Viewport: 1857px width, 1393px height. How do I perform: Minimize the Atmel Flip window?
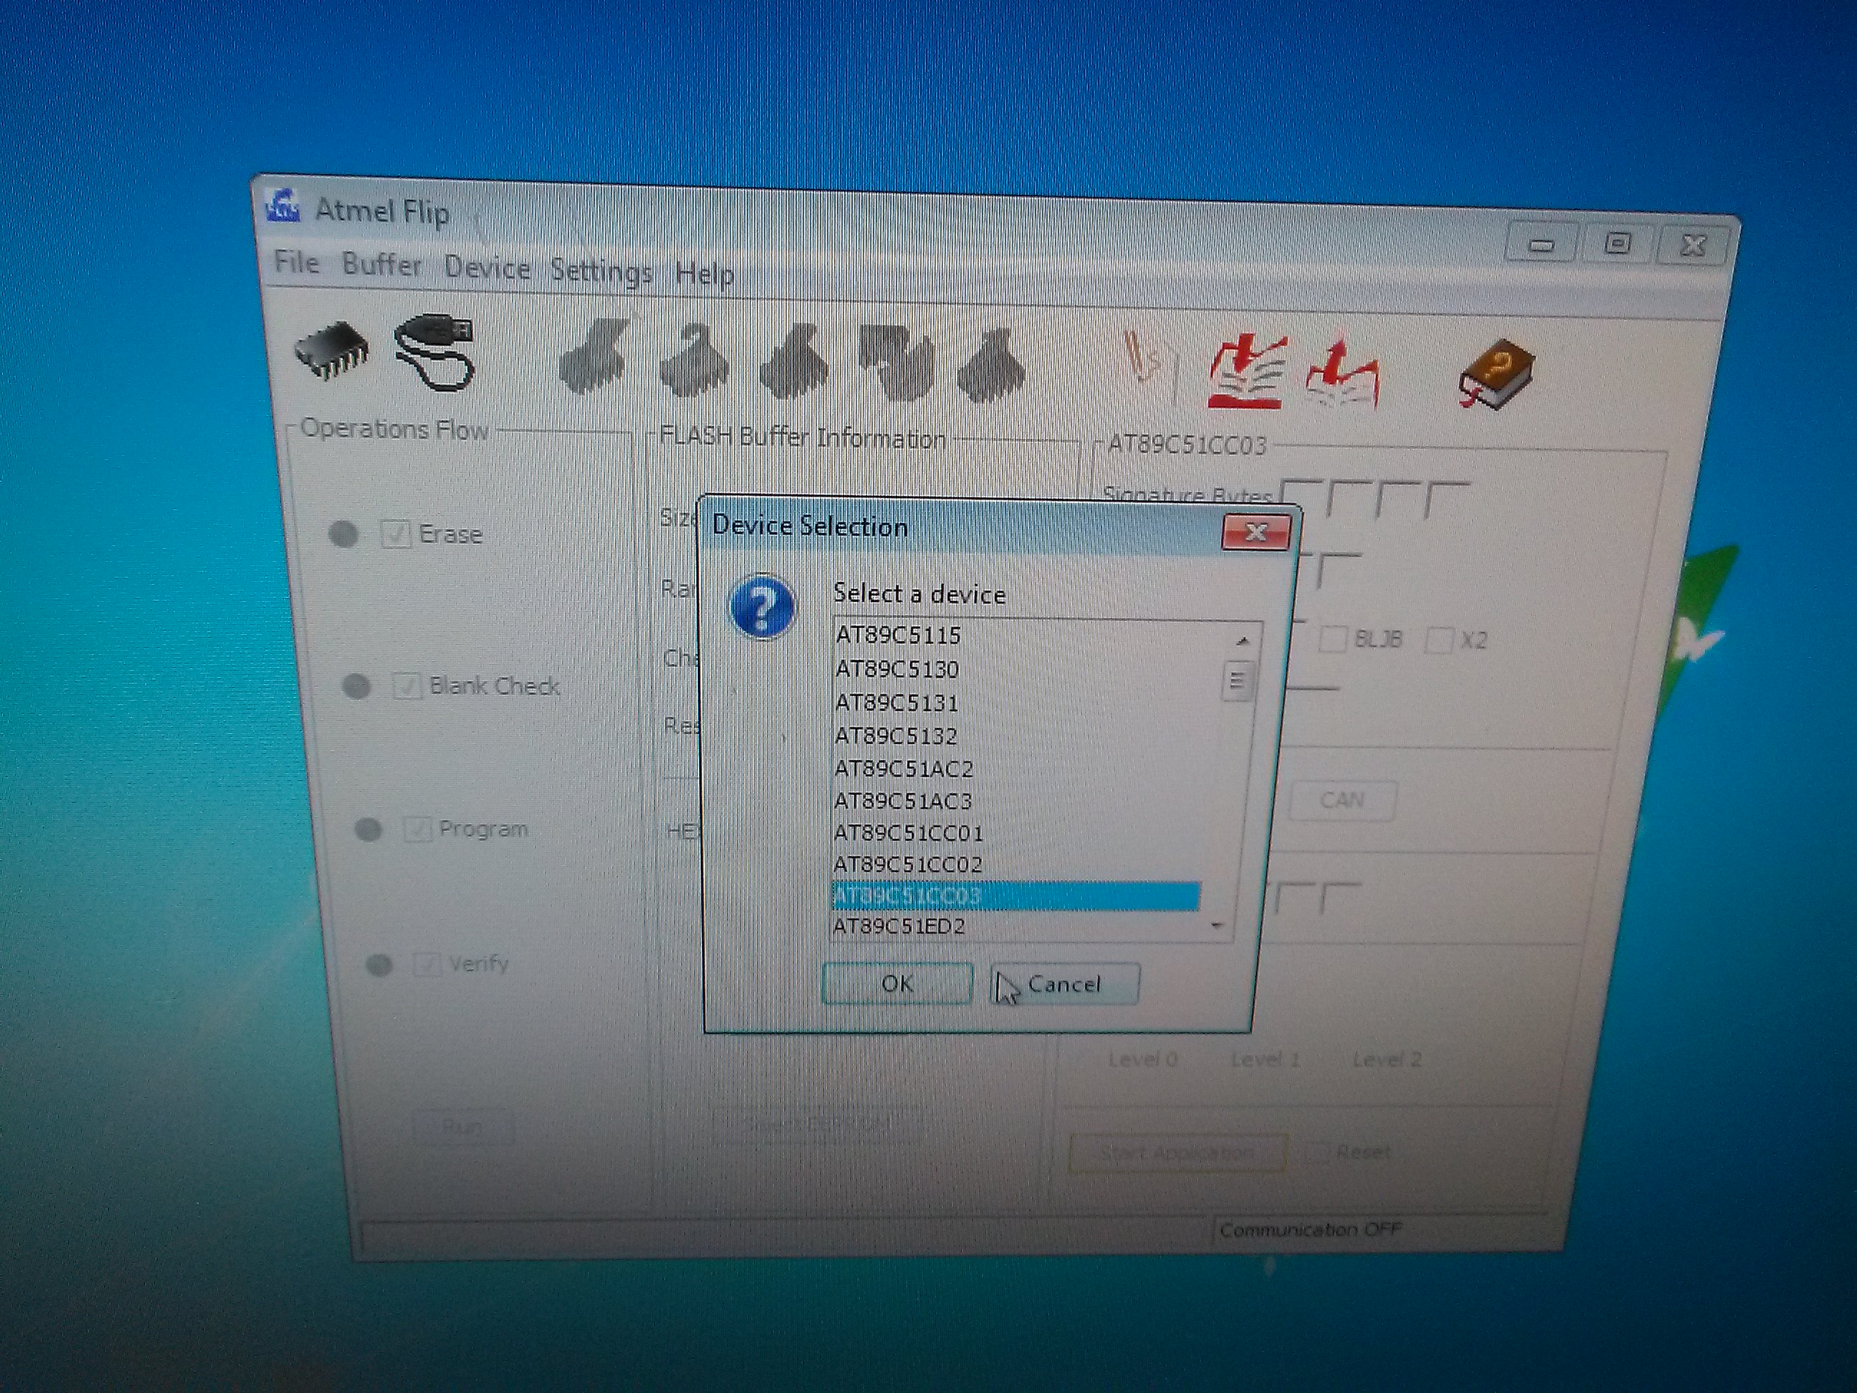click(x=1541, y=244)
